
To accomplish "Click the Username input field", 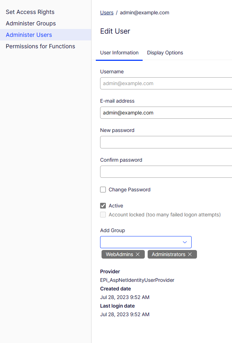I will (x=166, y=83).
